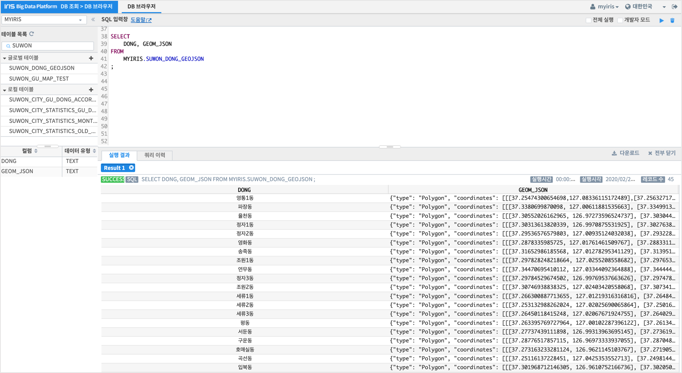This screenshot has width=682, height=373.
Task: Open the myiris user dropdown menu
Action: pos(608,7)
